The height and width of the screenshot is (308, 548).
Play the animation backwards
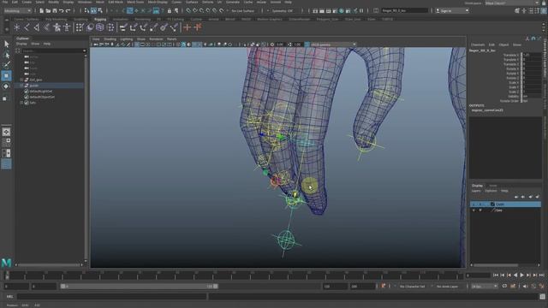(515, 275)
